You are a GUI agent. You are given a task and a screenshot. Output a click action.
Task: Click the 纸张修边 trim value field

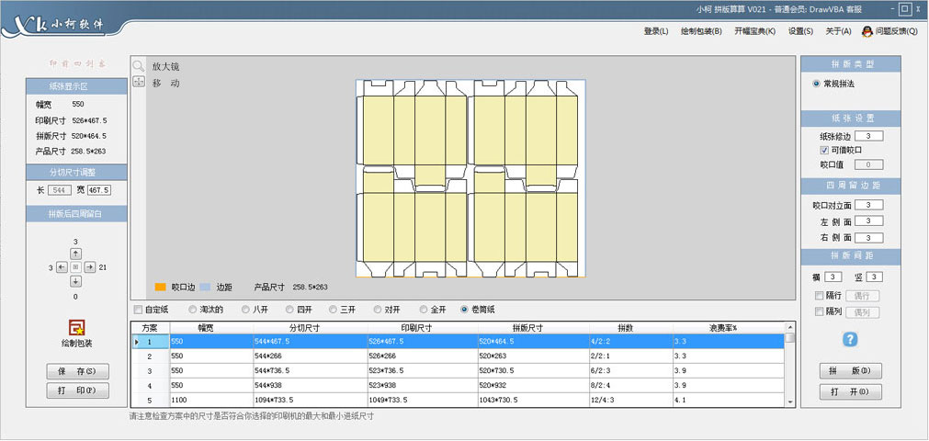868,136
